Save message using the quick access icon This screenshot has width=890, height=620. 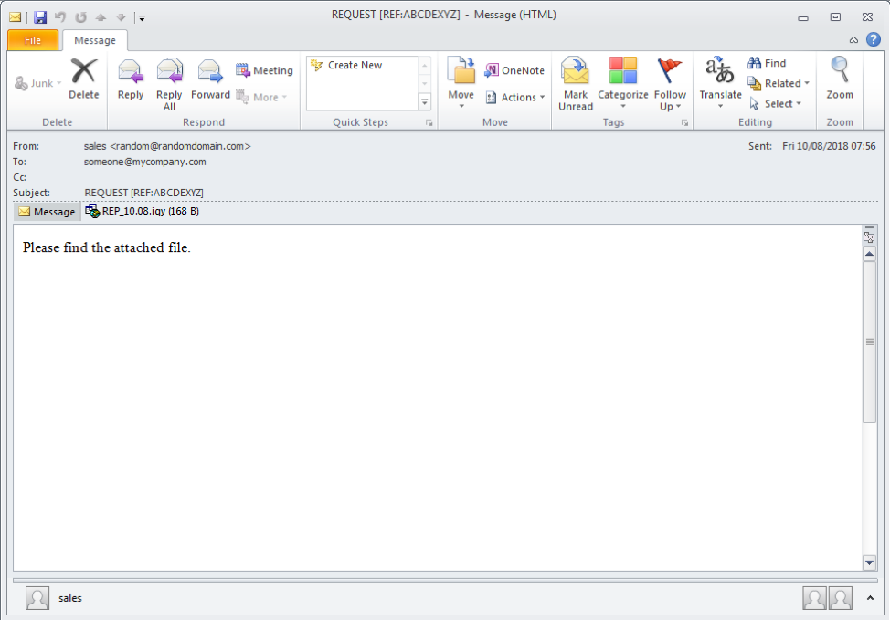point(40,16)
